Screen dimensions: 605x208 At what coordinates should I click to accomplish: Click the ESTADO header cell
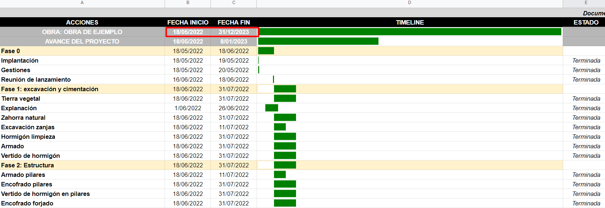click(586, 22)
